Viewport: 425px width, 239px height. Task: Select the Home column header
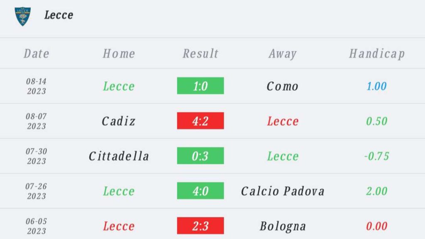click(x=119, y=54)
